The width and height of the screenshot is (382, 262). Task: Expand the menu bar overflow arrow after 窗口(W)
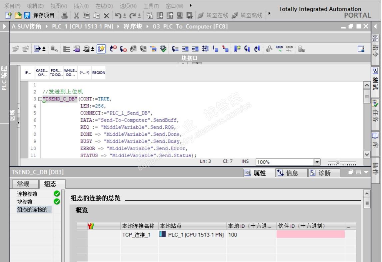click(191, 5)
